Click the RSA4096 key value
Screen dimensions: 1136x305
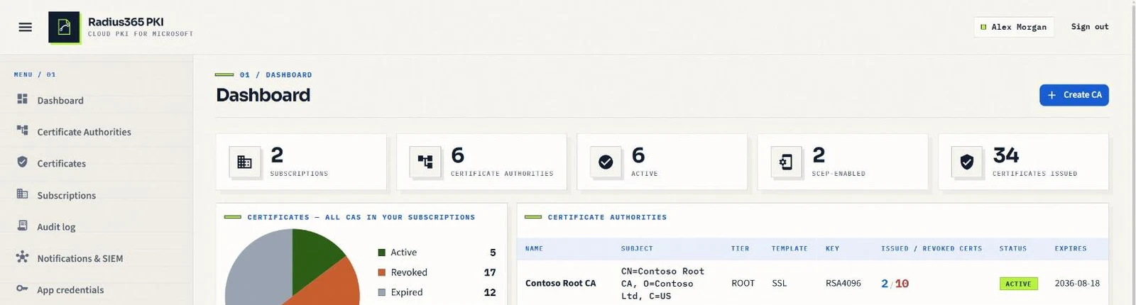(843, 283)
